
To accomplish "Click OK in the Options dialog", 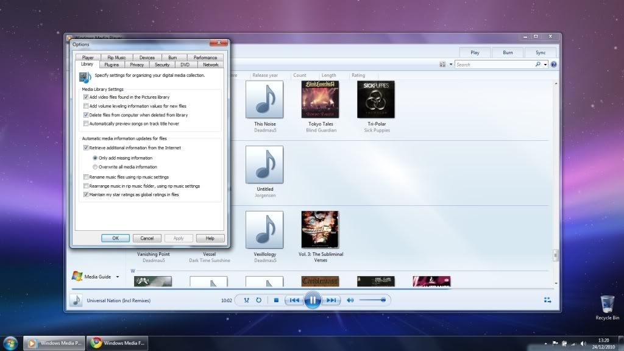I will pos(115,238).
